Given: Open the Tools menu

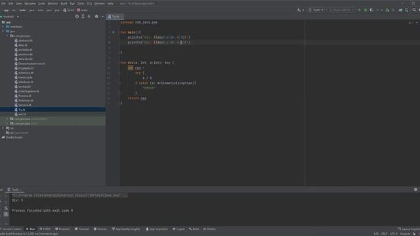Looking at the screenshot, I should [x=81, y=3].
